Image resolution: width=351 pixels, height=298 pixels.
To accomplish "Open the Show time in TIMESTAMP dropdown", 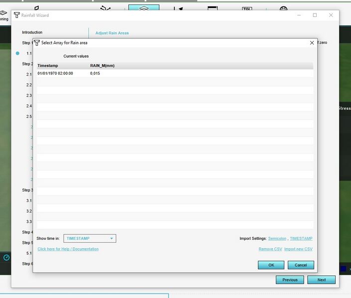I will (x=90, y=238).
